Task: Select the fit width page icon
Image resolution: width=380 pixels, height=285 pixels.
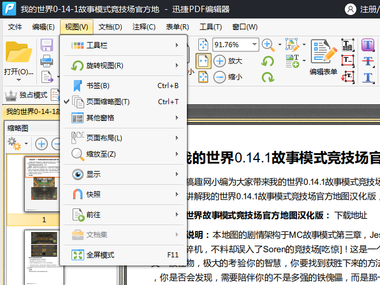Action: 203,61
